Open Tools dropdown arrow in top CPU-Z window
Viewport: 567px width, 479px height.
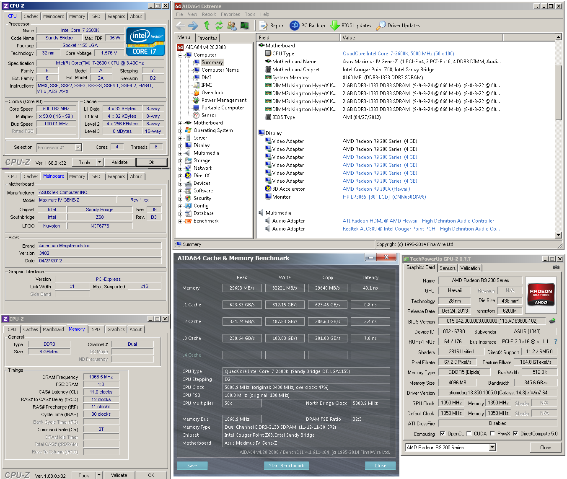click(99, 162)
